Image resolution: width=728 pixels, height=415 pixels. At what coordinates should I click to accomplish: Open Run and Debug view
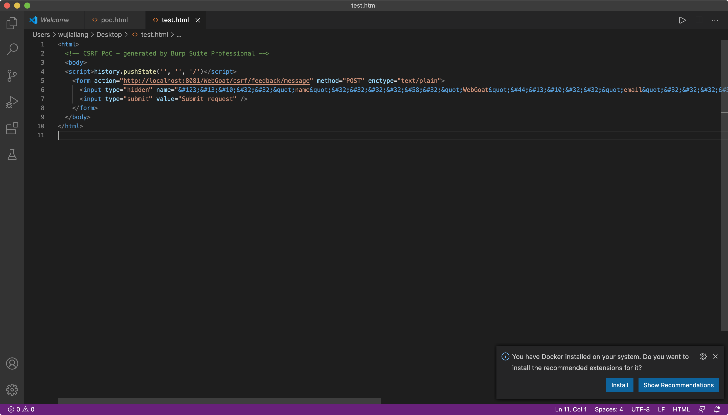(12, 102)
